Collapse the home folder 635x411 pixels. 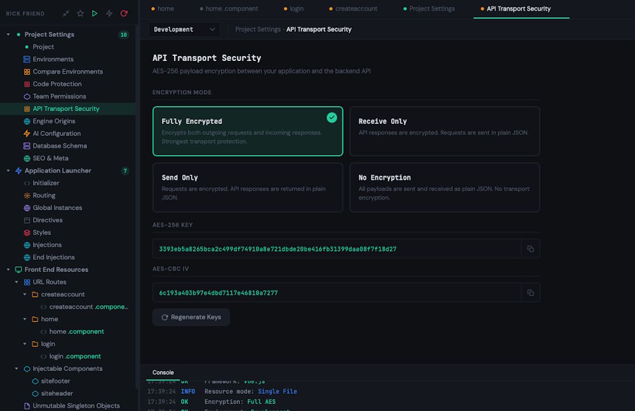coord(25,319)
